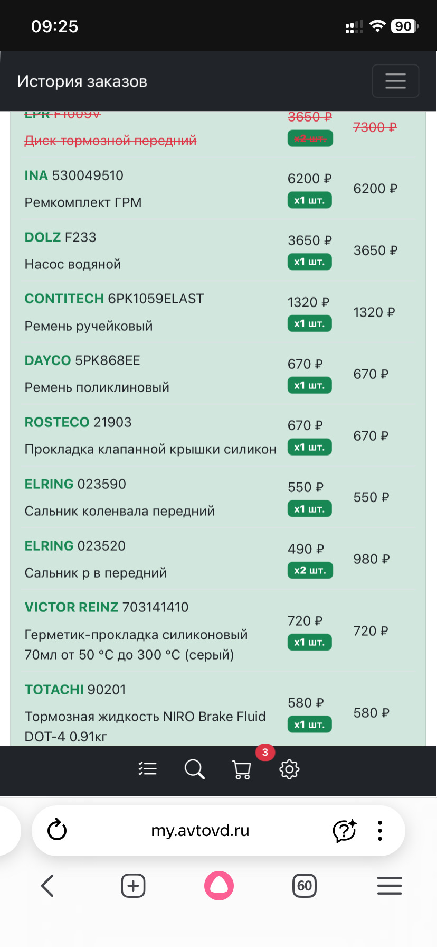Open the INA brand link
The width and height of the screenshot is (437, 947).
36,175
